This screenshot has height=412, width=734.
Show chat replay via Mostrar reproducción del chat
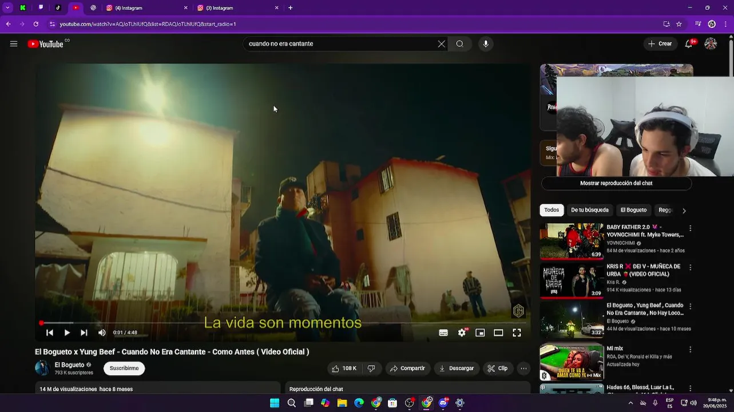coord(616,183)
